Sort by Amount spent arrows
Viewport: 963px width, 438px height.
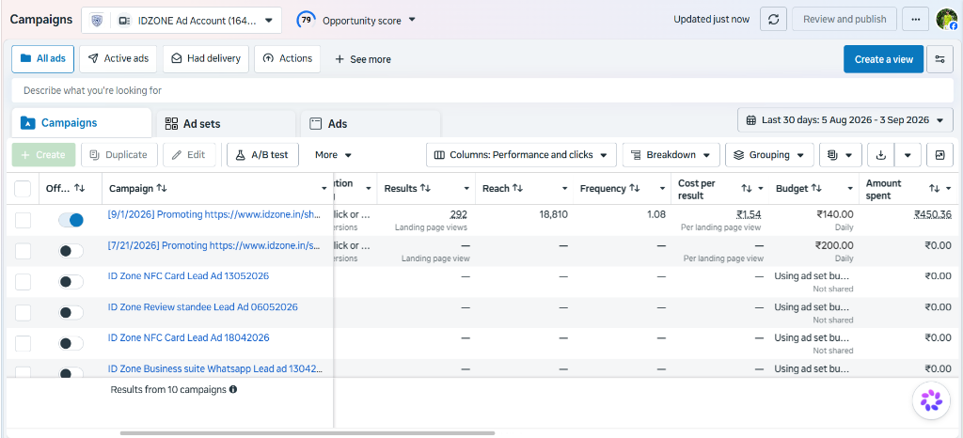coord(934,188)
